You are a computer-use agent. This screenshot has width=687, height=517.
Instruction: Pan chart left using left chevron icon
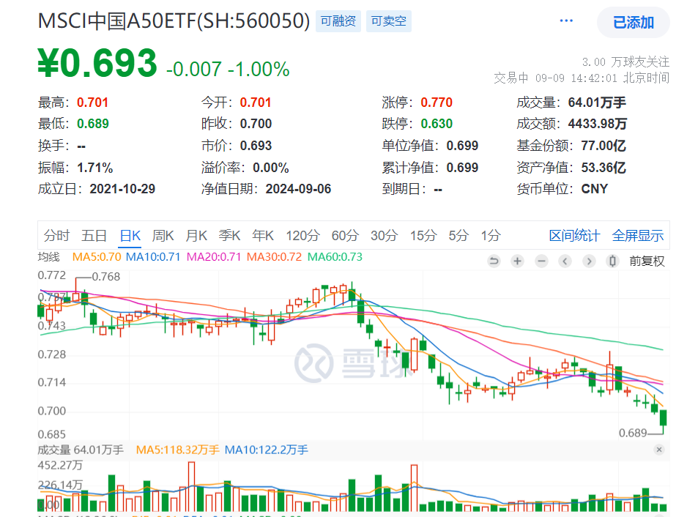pos(565,261)
